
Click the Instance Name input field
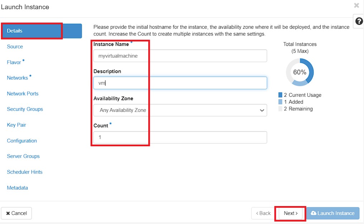[x=180, y=56]
